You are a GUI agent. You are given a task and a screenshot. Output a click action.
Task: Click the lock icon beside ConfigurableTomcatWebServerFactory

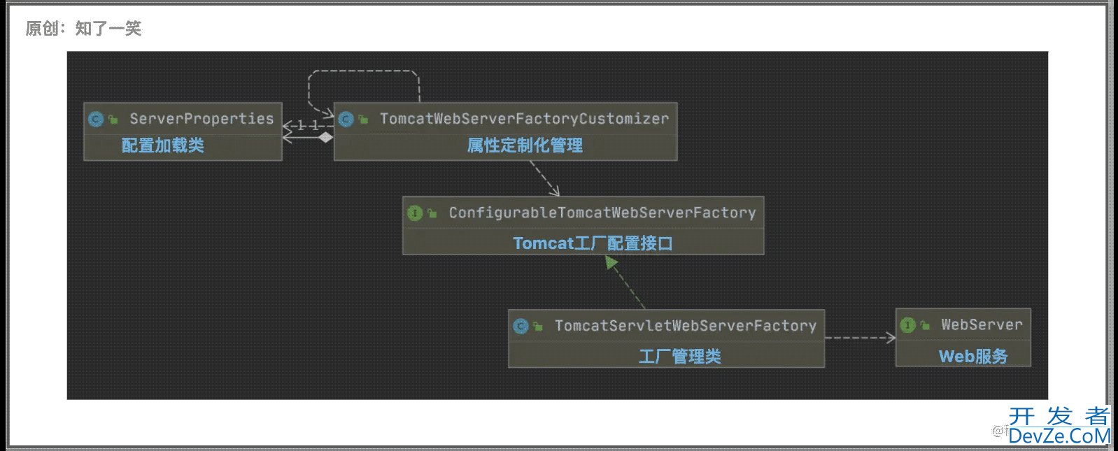coord(432,213)
